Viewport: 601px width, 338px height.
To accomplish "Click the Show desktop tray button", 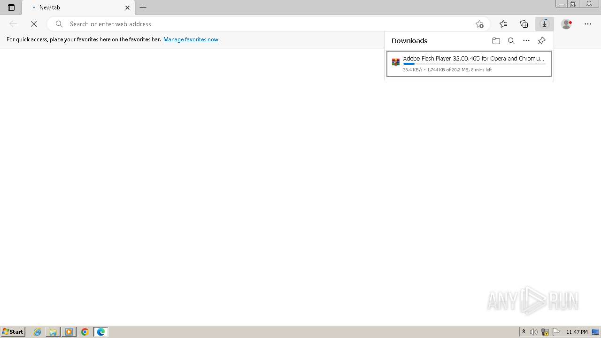I will click(x=596, y=332).
